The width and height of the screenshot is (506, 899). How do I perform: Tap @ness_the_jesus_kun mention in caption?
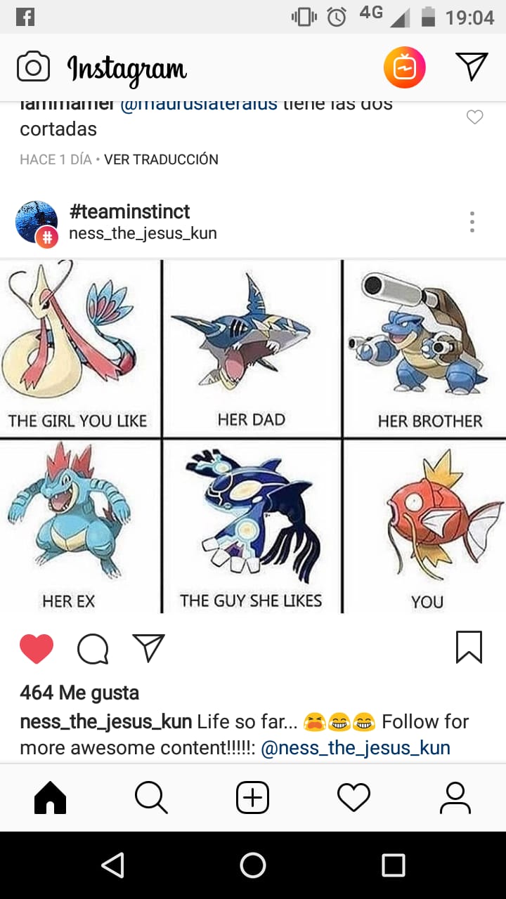point(356,748)
